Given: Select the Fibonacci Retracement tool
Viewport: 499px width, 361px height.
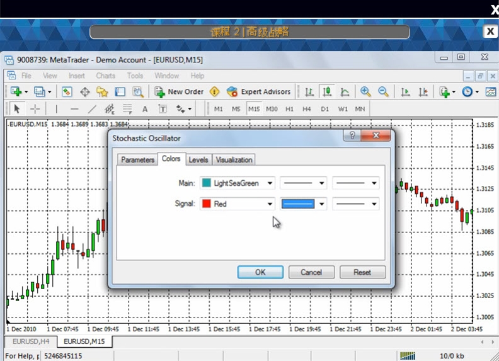Looking at the screenshot, I should coord(127,109).
